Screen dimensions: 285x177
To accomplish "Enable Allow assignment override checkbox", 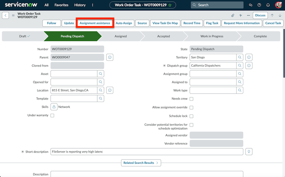I will click(x=191, y=108).
